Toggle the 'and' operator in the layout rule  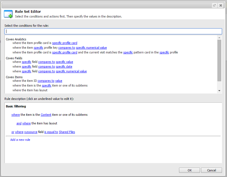point(19,123)
